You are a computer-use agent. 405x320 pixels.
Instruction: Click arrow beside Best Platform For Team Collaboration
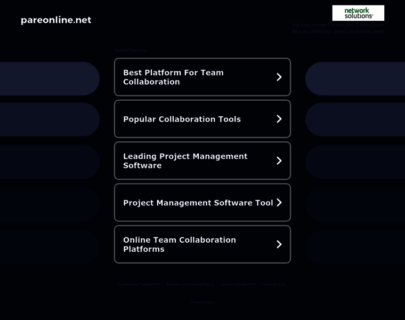(x=279, y=77)
